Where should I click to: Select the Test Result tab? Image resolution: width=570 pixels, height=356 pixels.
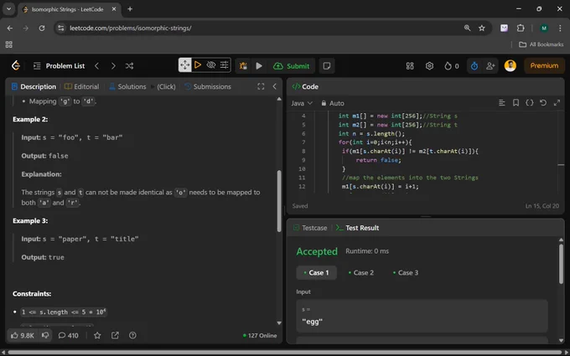[x=357, y=228]
